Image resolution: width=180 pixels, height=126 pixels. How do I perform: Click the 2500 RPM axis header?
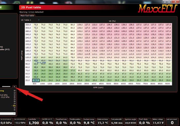point(72,84)
